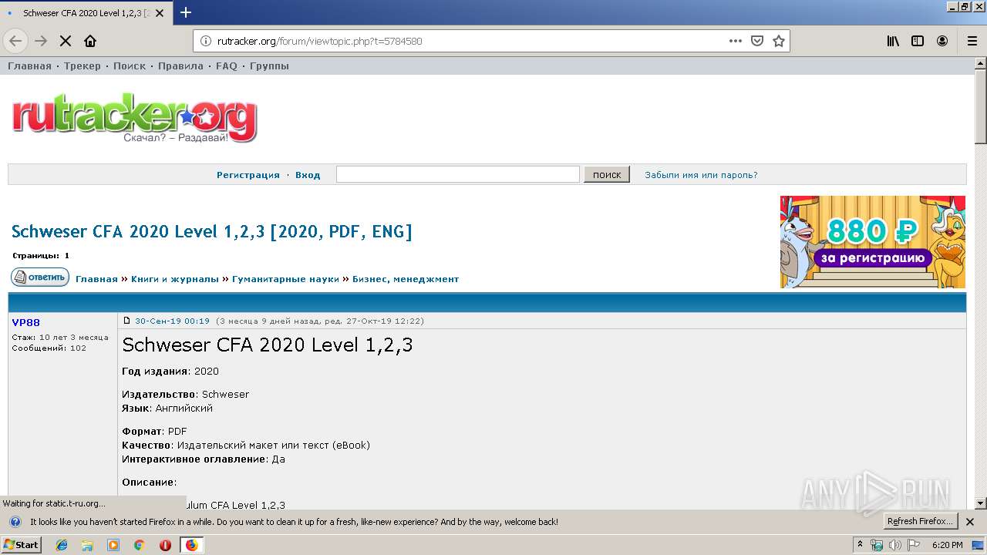Open Гуманитарные науки breadcrumb
Viewport: 987px width, 555px height.
(x=285, y=279)
